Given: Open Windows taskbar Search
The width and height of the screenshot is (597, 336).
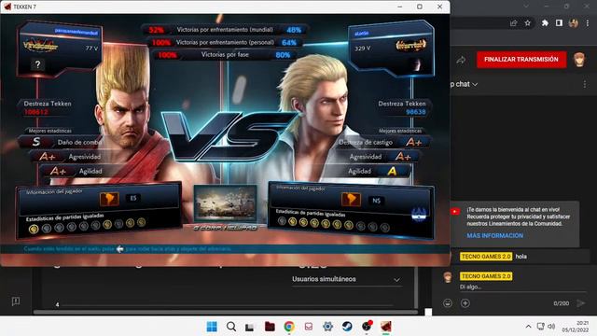Looking at the screenshot, I should (x=231, y=327).
